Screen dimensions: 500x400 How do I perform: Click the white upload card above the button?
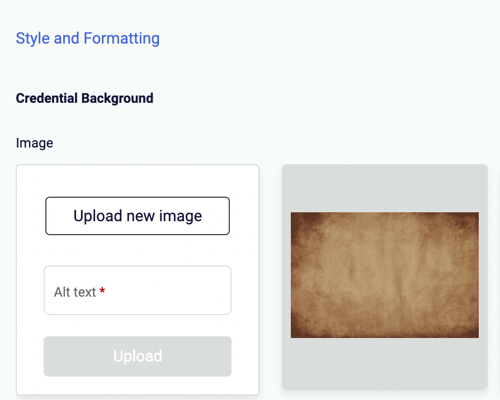[x=138, y=180]
